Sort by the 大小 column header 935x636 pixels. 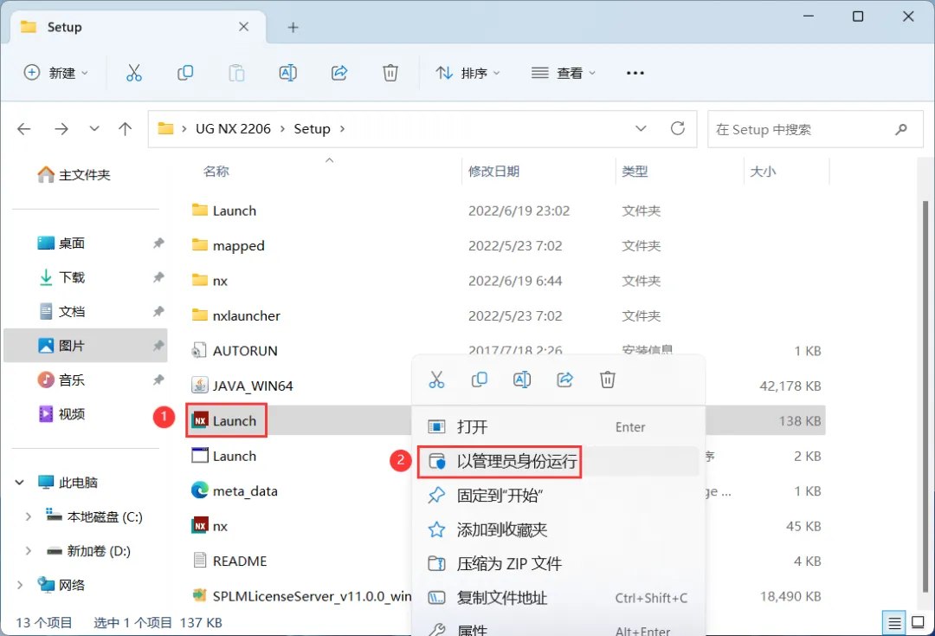coord(763,172)
